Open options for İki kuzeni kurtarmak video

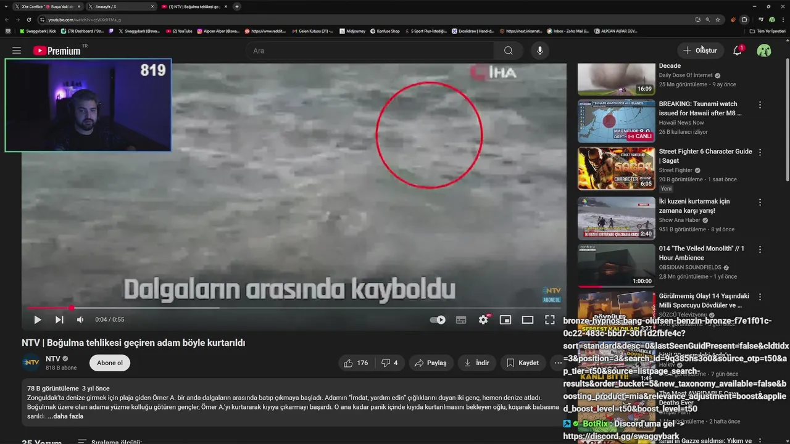(760, 202)
